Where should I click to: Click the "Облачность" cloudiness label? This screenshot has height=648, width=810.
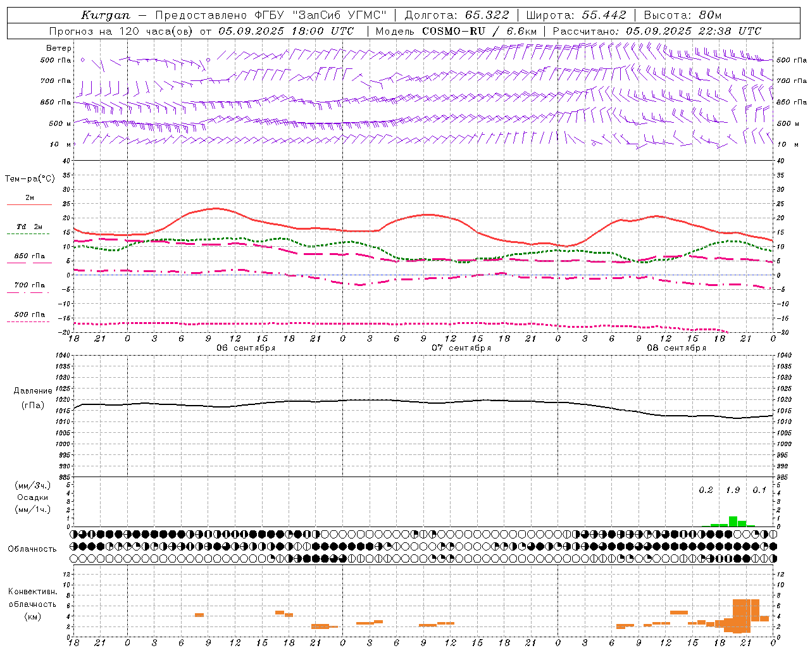point(32,549)
